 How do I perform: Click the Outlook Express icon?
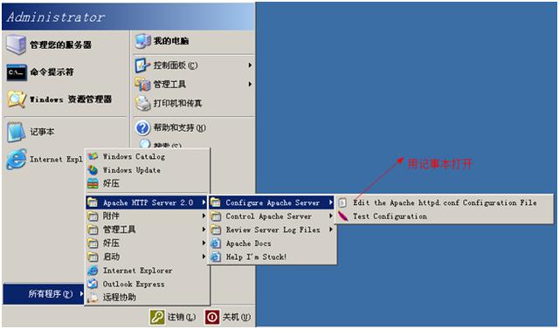click(x=93, y=284)
